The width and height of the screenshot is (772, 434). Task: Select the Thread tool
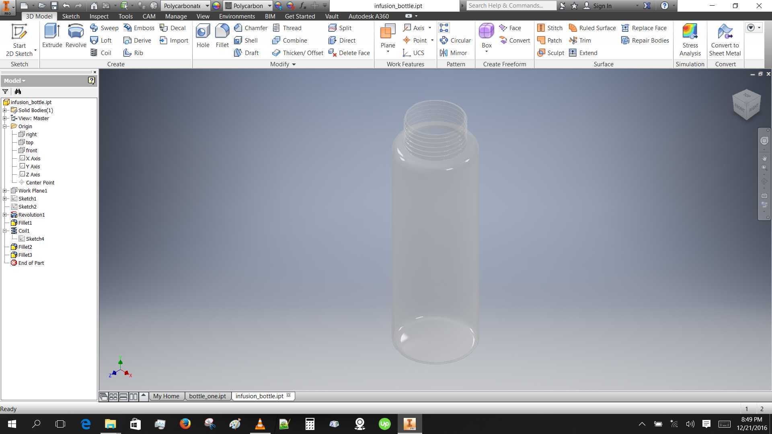[287, 28]
